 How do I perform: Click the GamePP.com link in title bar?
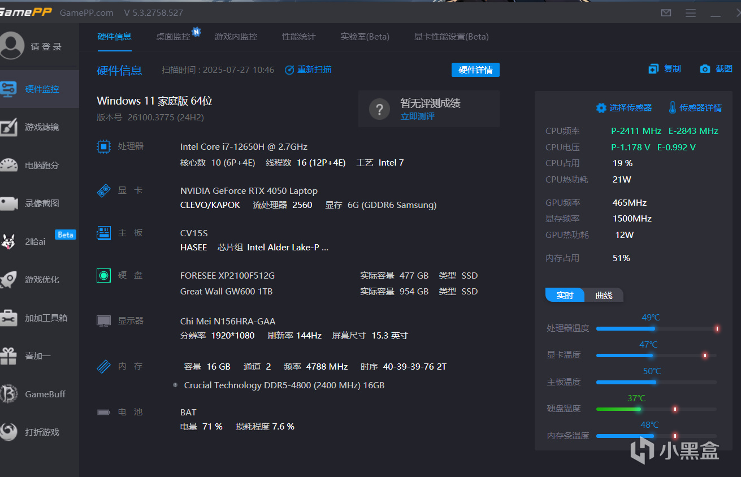[86, 12]
